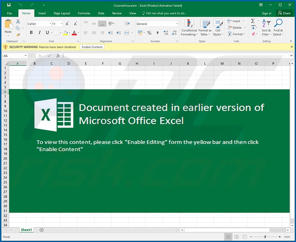296x242 pixels.
Task: Switch to the Page Layout tab
Action: (62, 13)
